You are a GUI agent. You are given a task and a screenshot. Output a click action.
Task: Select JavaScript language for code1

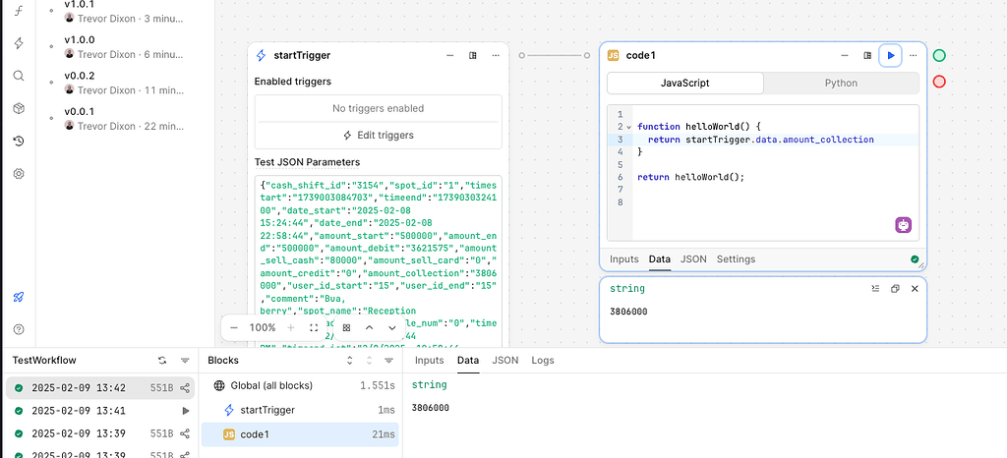tap(683, 84)
